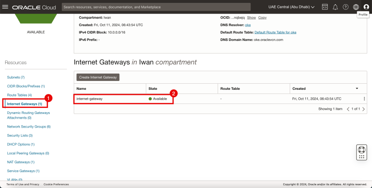Screen dimensions: 372x188
Task: Open the floating support help widget
Action: 361,152
